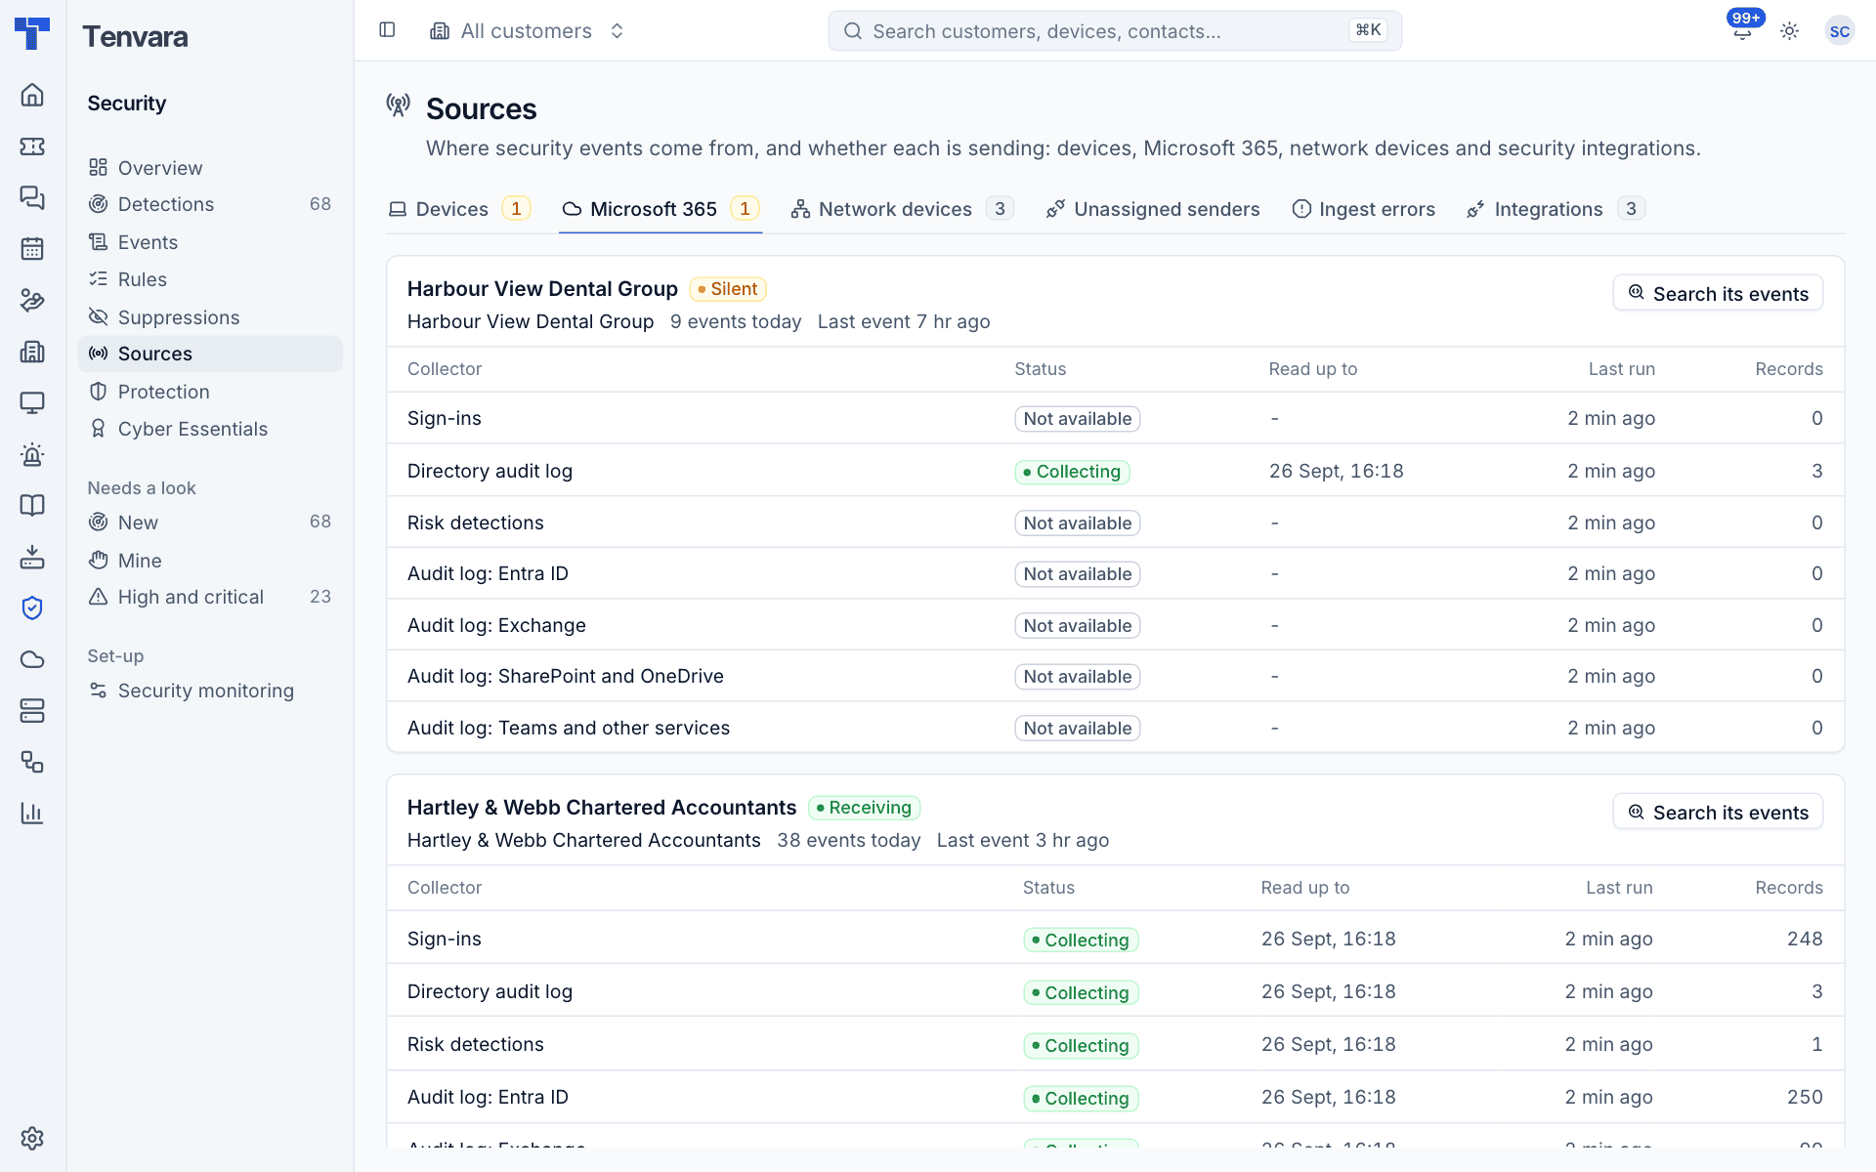Click Hartley & Webb Sign-ins records 248
This screenshot has width=1876, height=1172.
coord(1804,939)
